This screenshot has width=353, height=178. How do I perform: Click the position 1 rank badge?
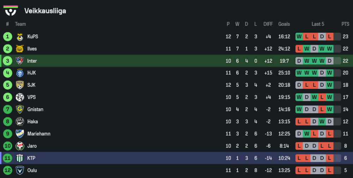(x=7, y=37)
